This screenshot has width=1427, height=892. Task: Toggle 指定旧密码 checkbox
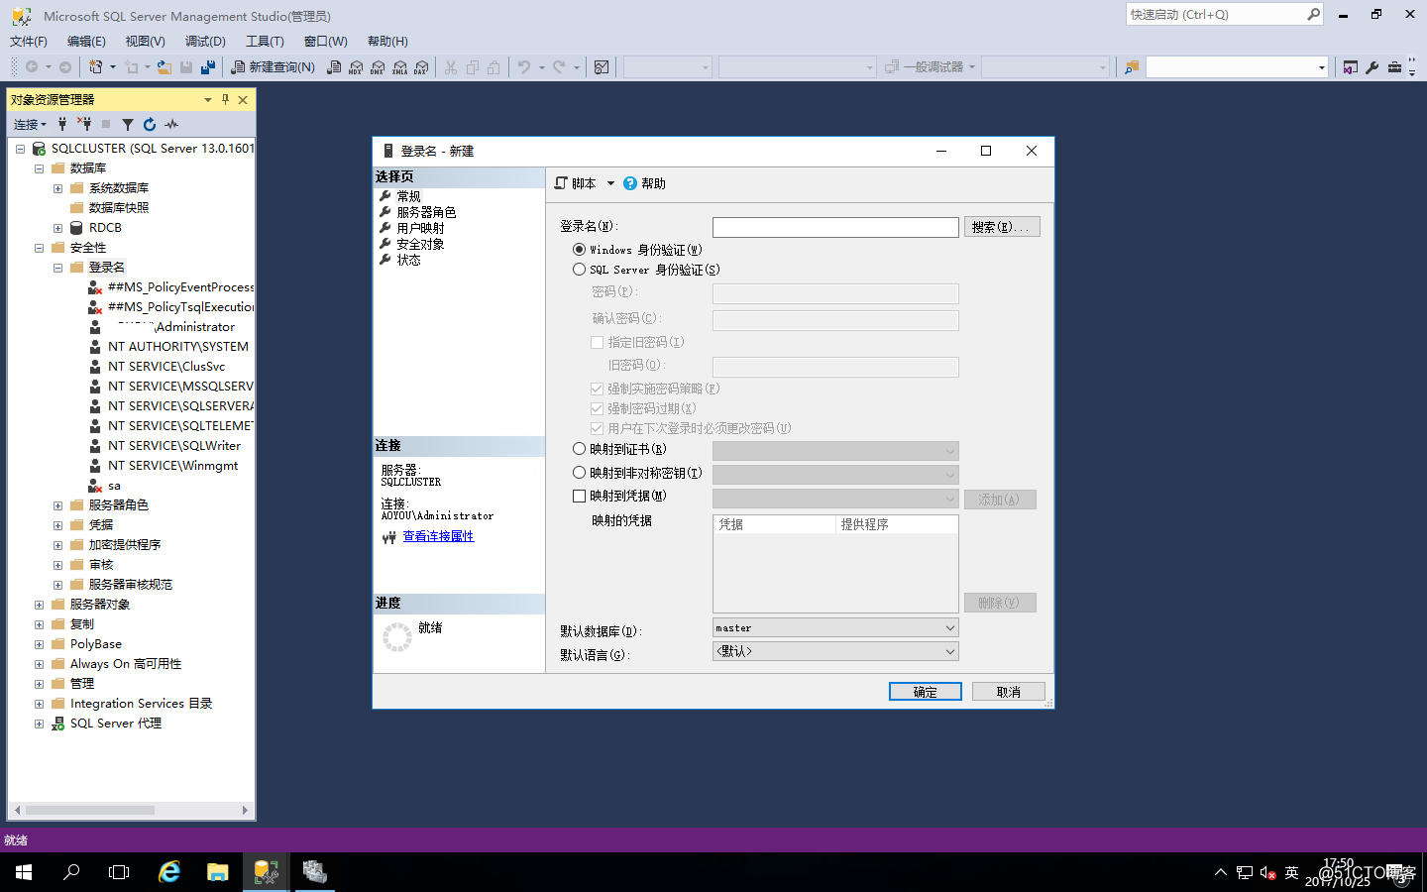point(598,342)
